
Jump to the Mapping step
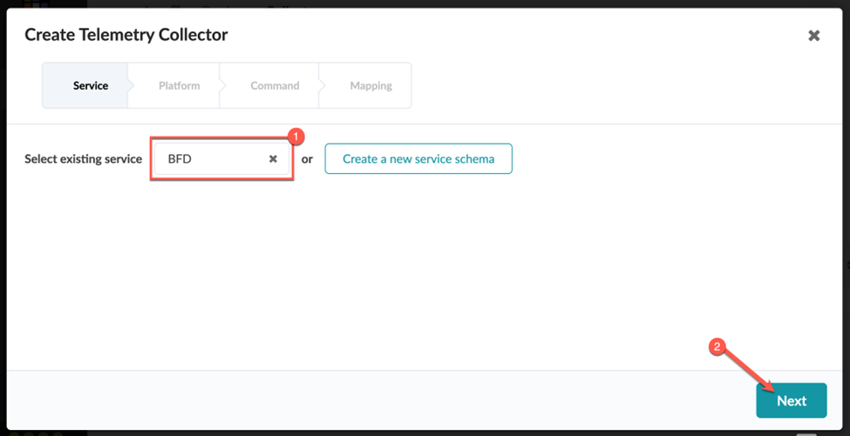(371, 85)
